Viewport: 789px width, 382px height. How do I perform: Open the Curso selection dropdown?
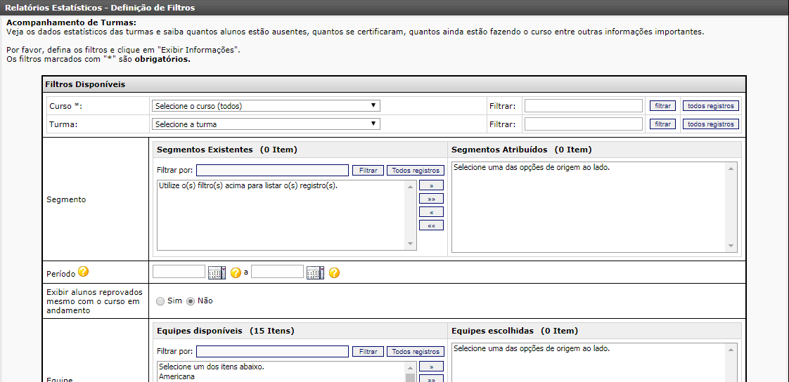click(266, 106)
